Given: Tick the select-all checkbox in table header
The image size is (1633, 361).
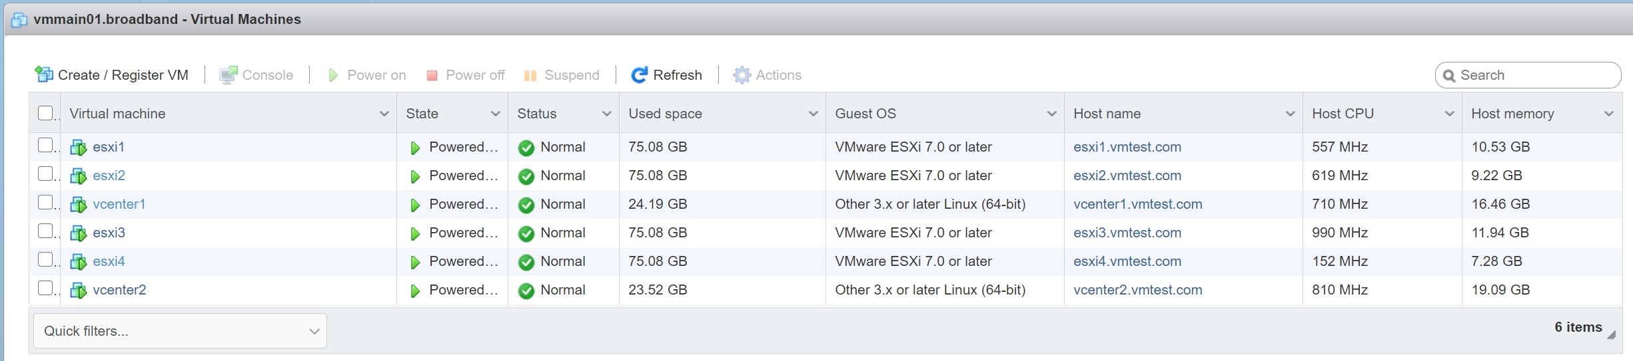Looking at the screenshot, I should pyautogui.click(x=45, y=113).
